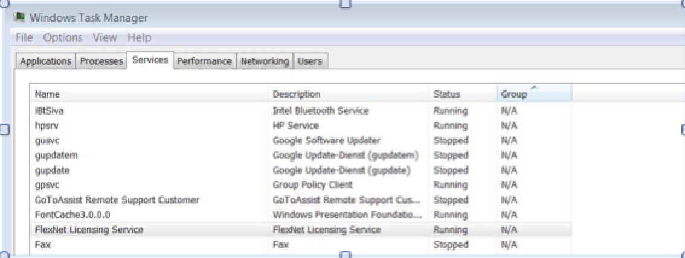Image resolution: width=685 pixels, height=258 pixels.
Task: Click Stopped status of Fax row
Action: click(x=451, y=245)
